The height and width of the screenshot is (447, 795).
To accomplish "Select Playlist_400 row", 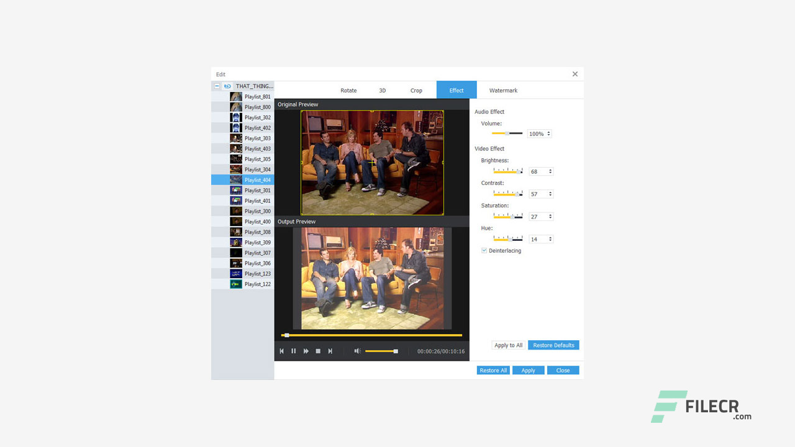I will 243,222.
